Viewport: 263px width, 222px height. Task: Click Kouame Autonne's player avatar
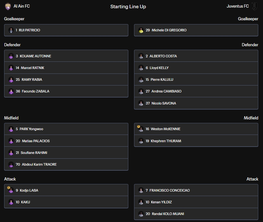point(11,56)
